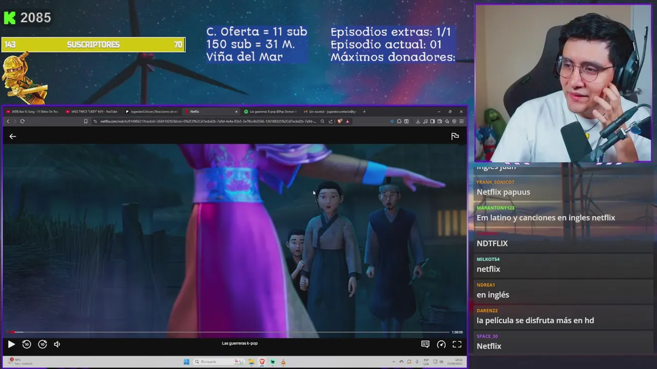
Task: Toggle the browser sidebar panel
Action: [x=432, y=121]
